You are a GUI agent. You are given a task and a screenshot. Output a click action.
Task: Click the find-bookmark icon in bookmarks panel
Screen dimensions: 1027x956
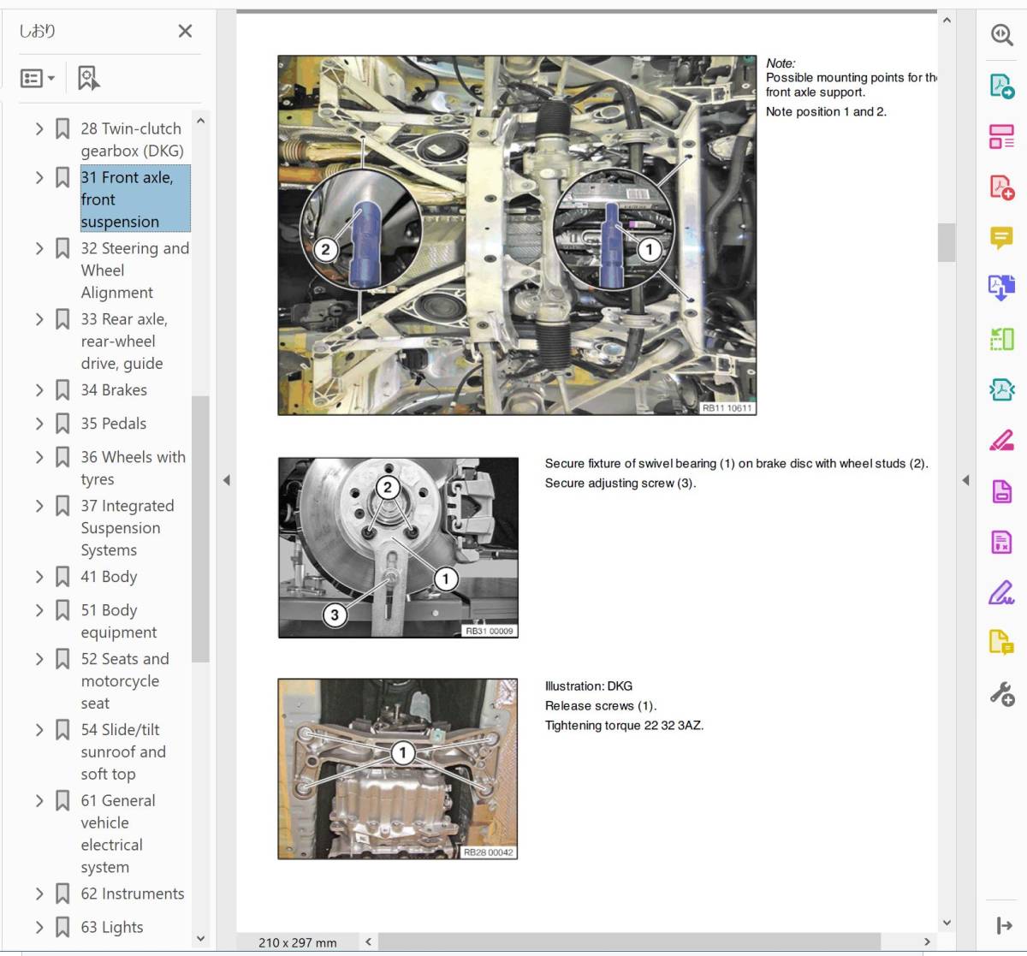point(88,79)
